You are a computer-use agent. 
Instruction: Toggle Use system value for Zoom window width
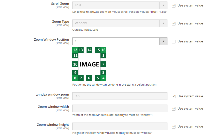pyautogui.click(x=174, y=109)
